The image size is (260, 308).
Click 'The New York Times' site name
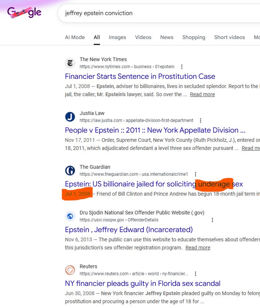click(103, 59)
